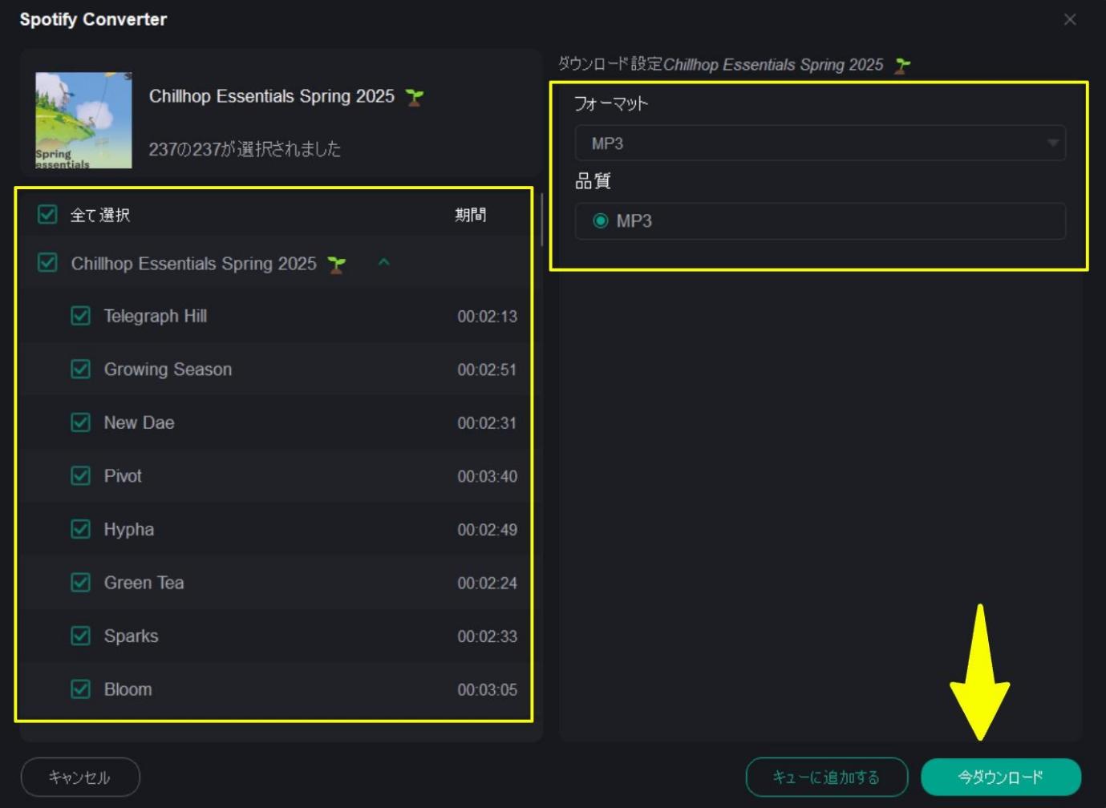The height and width of the screenshot is (808, 1106).
Task: Click the Spring Essentials album cover thumbnail
Action: point(83,120)
